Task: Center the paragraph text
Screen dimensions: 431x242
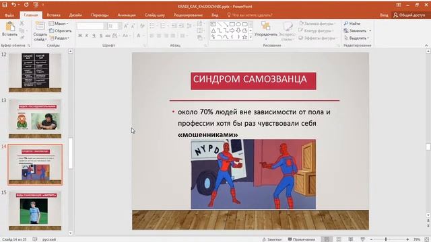Action: pyautogui.click(x=159, y=36)
